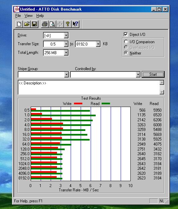This screenshot has width=178, height=209.
Task: Click the Write column header above values
Action: (138, 104)
